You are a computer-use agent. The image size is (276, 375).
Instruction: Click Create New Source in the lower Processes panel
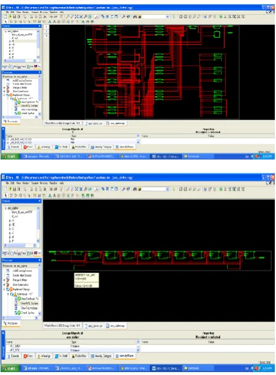pyautogui.click(x=22, y=275)
